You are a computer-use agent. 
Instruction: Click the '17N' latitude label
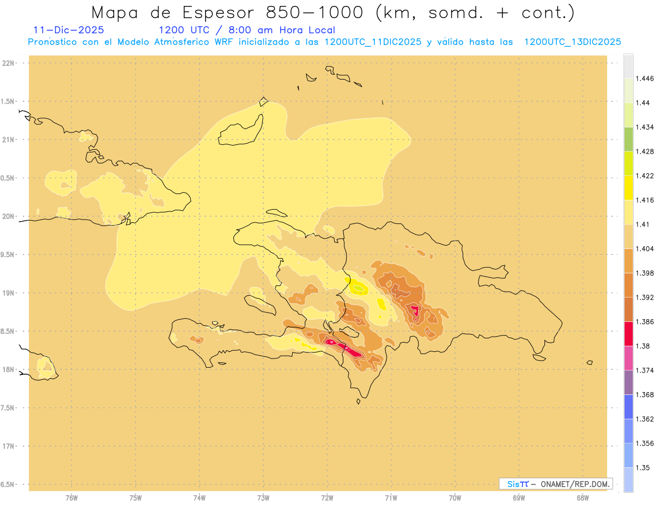8,446
